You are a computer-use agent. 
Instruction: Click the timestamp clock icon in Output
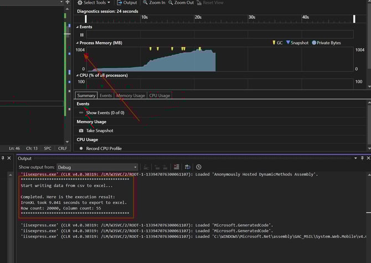point(199,167)
